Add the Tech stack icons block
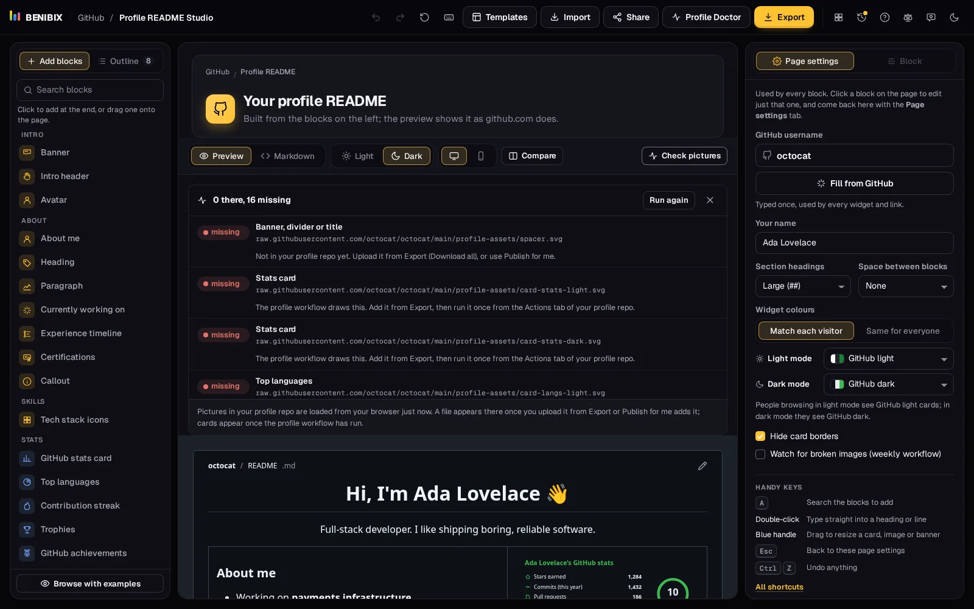974x609 pixels. [x=90, y=420]
